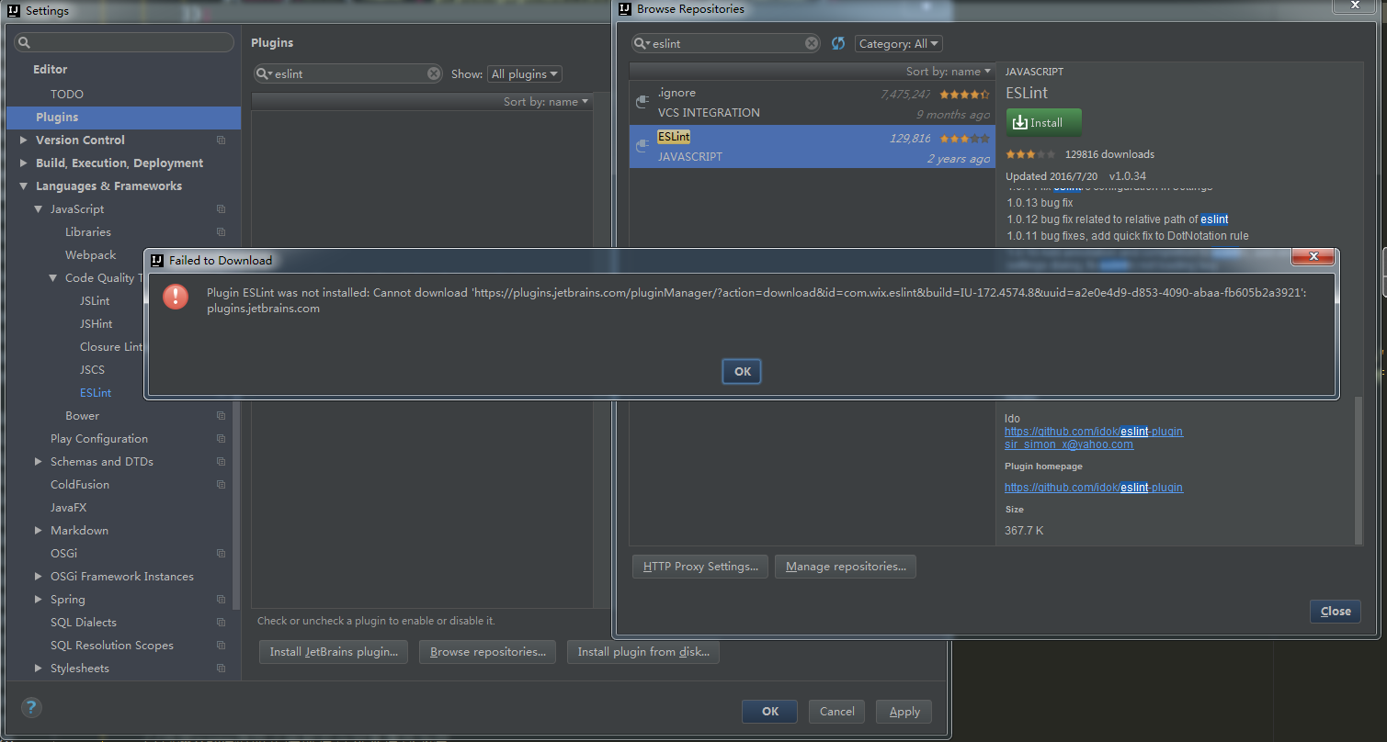Screen dimensions: 1387x742
Task: Select ColdFusion in the tree
Action: (x=80, y=485)
